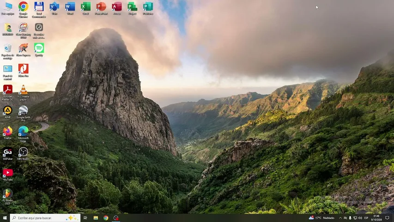Open Chrome from the taskbar
Image resolution: width=394 pixels, height=222 pixels.
[106, 218]
